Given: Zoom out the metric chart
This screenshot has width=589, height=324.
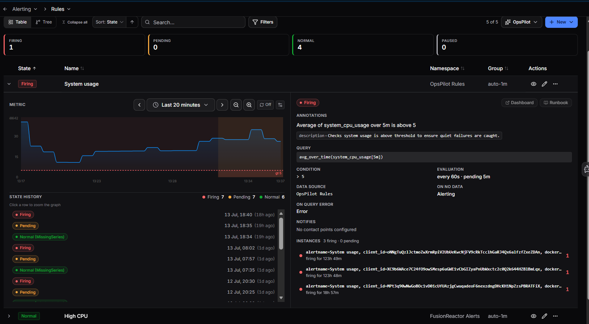Looking at the screenshot, I should click(236, 105).
